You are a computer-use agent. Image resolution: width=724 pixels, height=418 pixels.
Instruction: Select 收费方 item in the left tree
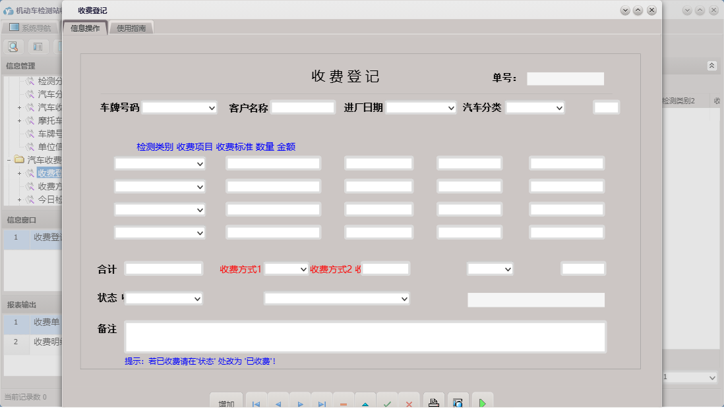(46, 185)
